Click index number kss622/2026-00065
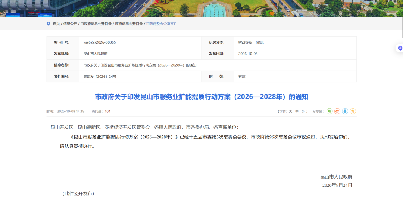403x199 pixels. pos(100,42)
